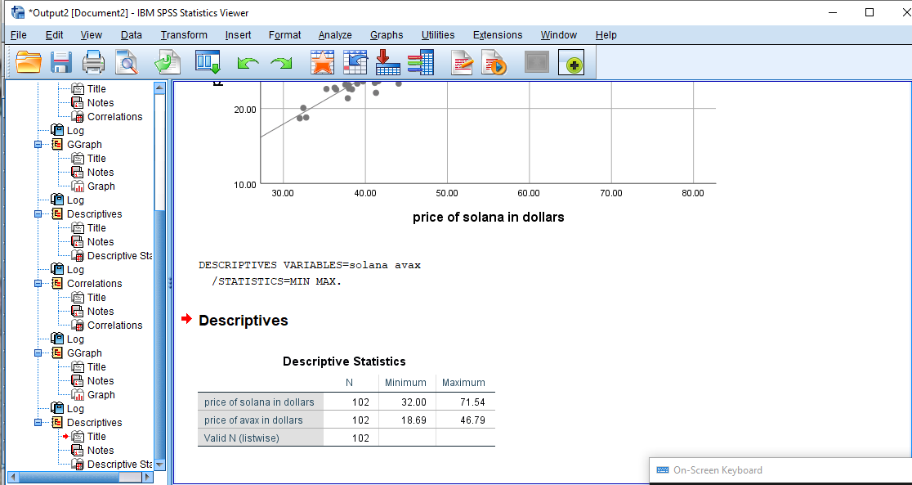The height and width of the screenshot is (485, 912).
Task: Open the Data menu
Action: click(132, 35)
